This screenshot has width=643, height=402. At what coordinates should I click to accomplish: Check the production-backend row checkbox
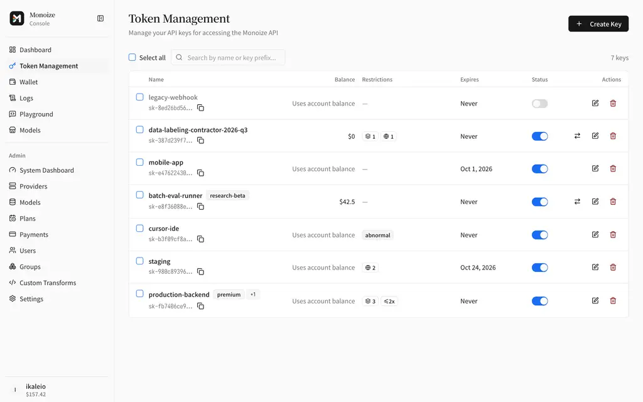(x=140, y=294)
